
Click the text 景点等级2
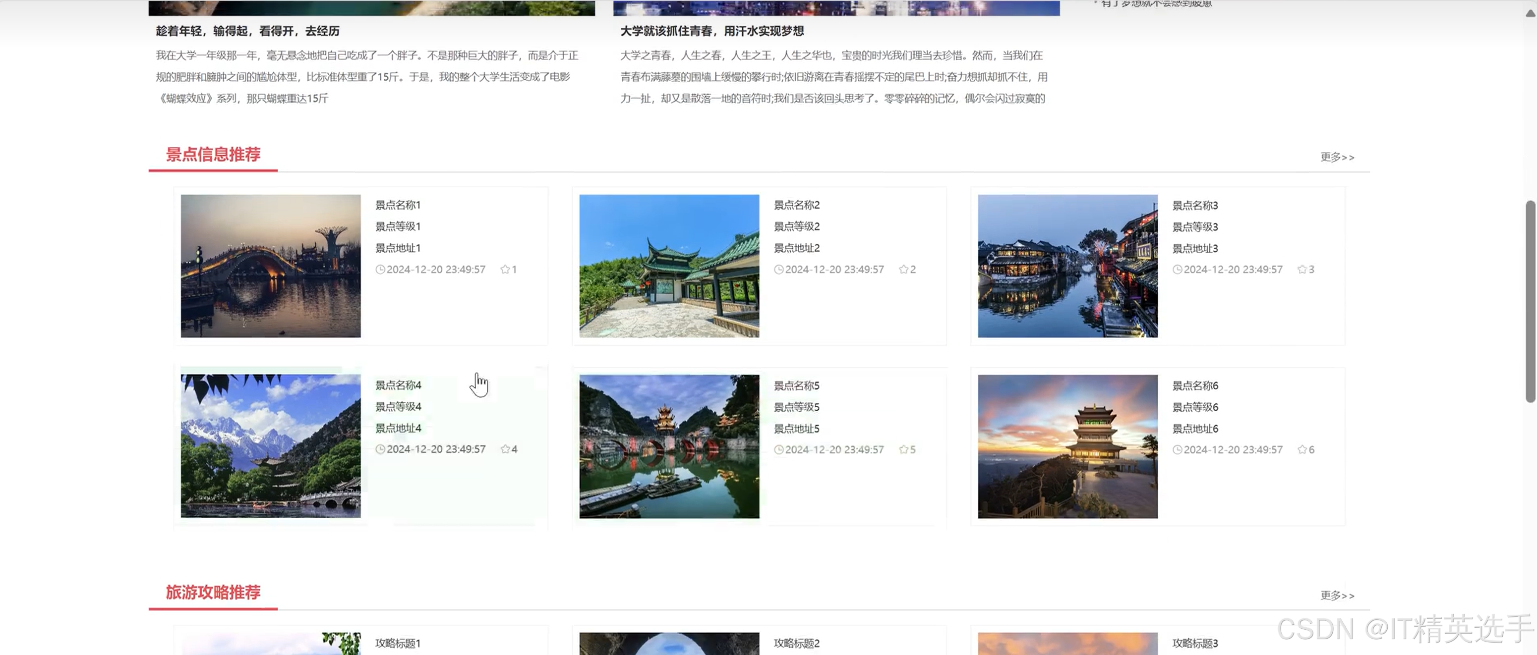pos(797,226)
